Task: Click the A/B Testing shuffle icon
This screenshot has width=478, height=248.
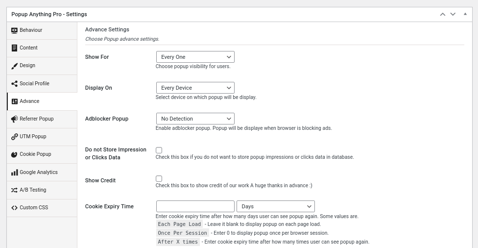Action: point(14,190)
